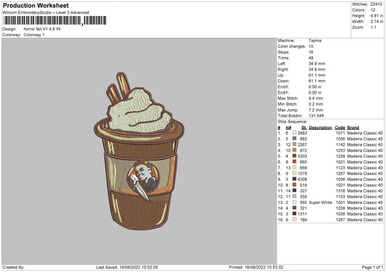Click the N# column header
Screen dimensions: 386x272
(288, 128)
